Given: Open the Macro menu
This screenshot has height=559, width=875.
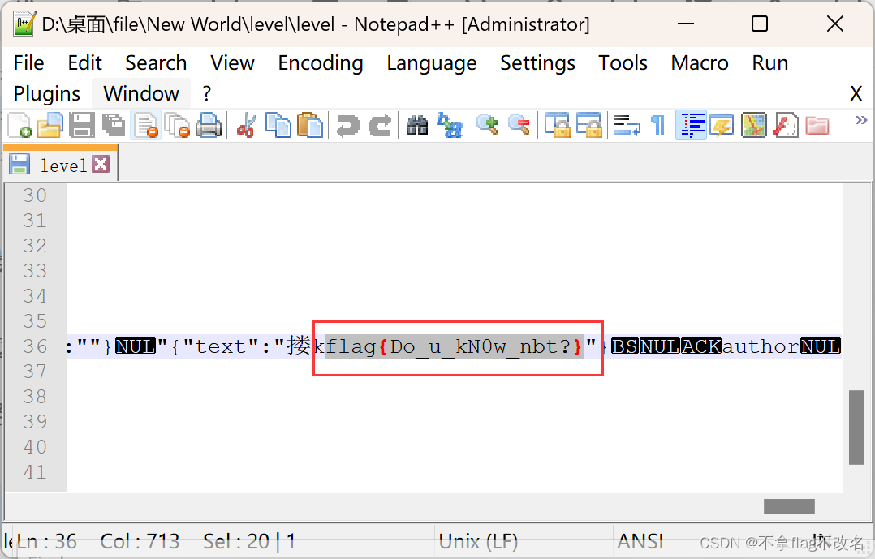Looking at the screenshot, I should coord(699,62).
